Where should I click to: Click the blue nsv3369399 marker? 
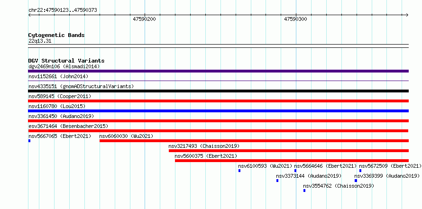click(x=356, y=181)
